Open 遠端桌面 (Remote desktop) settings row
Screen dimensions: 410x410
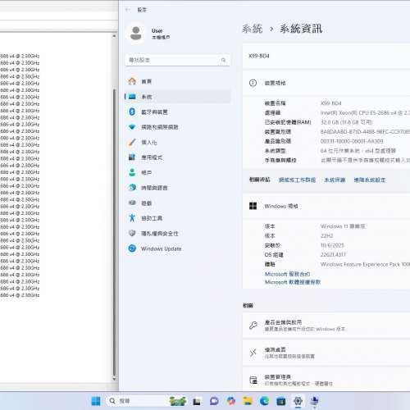coord(326,353)
